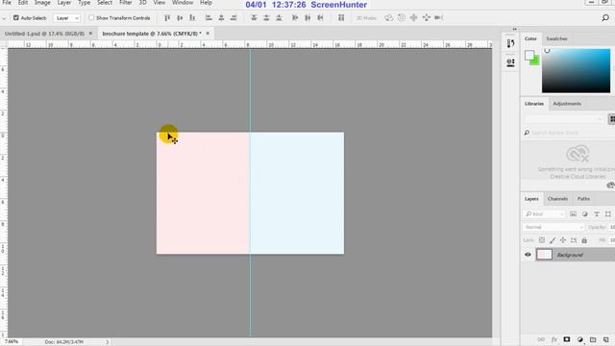Toggle the Lock All padlock icon

pyautogui.click(x=584, y=240)
